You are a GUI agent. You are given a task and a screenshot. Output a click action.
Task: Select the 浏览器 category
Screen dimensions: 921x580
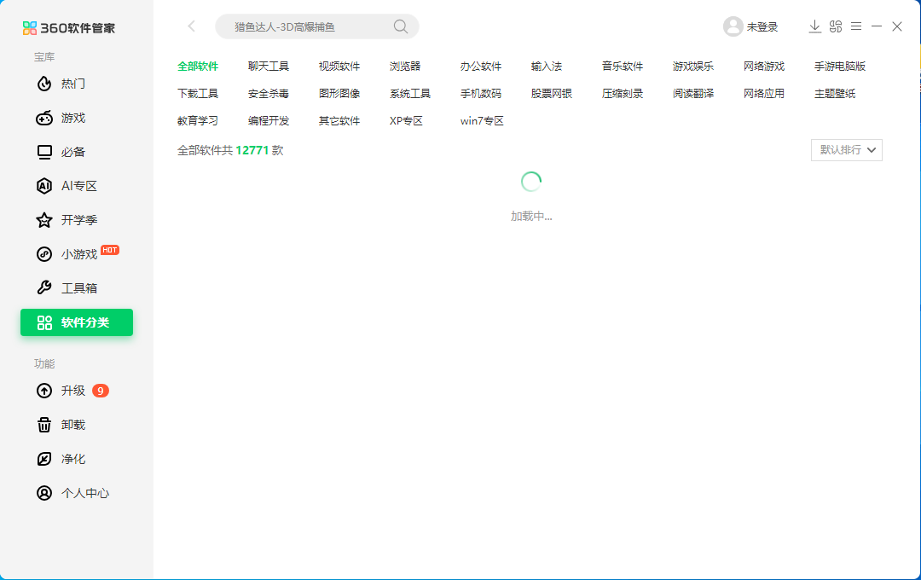(405, 67)
